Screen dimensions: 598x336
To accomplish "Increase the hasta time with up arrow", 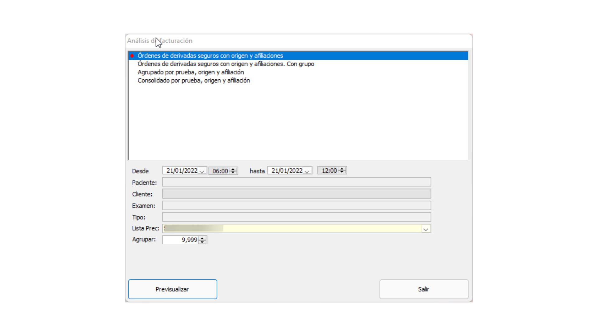I will tap(342, 169).
